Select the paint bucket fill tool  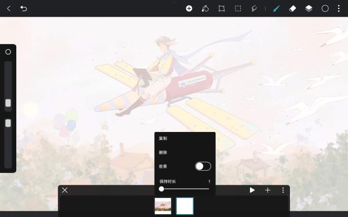tap(205, 9)
